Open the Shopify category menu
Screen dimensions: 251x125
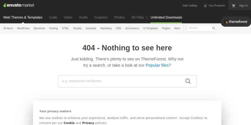click(x=77, y=28)
